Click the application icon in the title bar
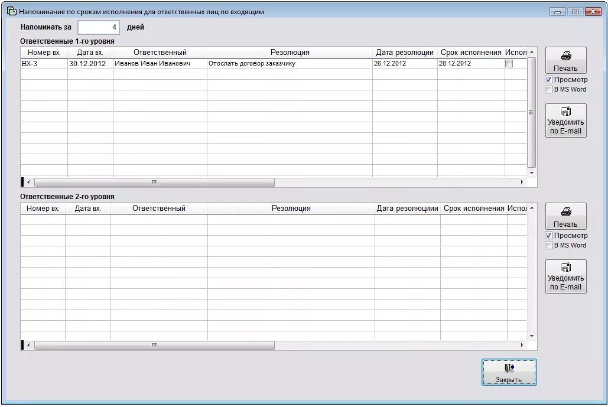Image resolution: width=608 pixels, height=407 pixels. click(x=12, y=11)
